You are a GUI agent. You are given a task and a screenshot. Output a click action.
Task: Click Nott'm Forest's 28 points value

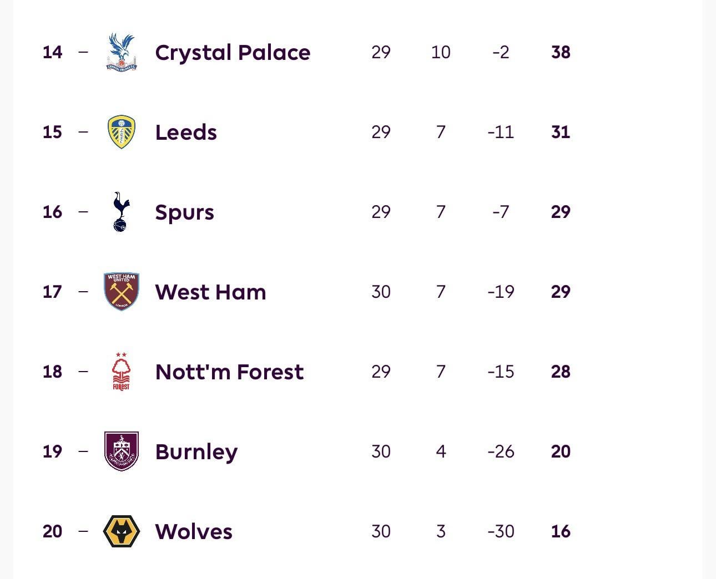click(561, 372)
